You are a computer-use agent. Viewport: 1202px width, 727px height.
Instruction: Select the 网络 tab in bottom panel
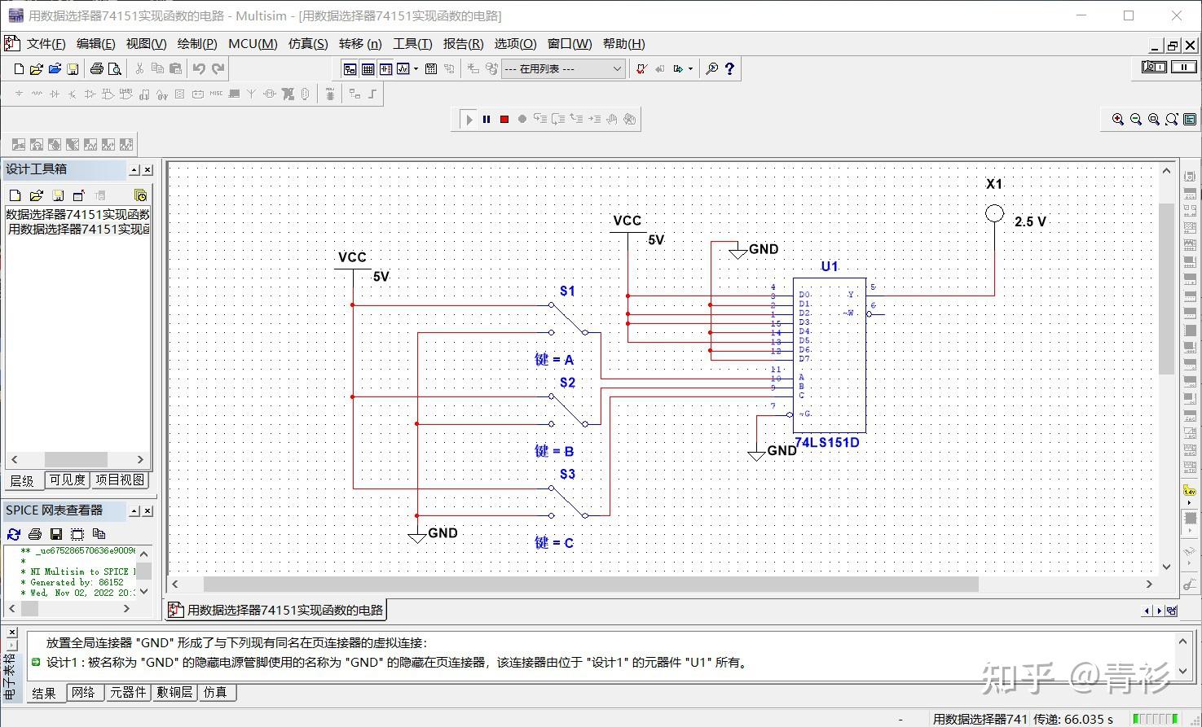[83, 693]
